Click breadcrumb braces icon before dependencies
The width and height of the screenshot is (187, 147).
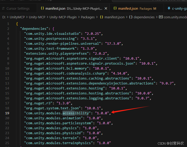tap(131, 17)
